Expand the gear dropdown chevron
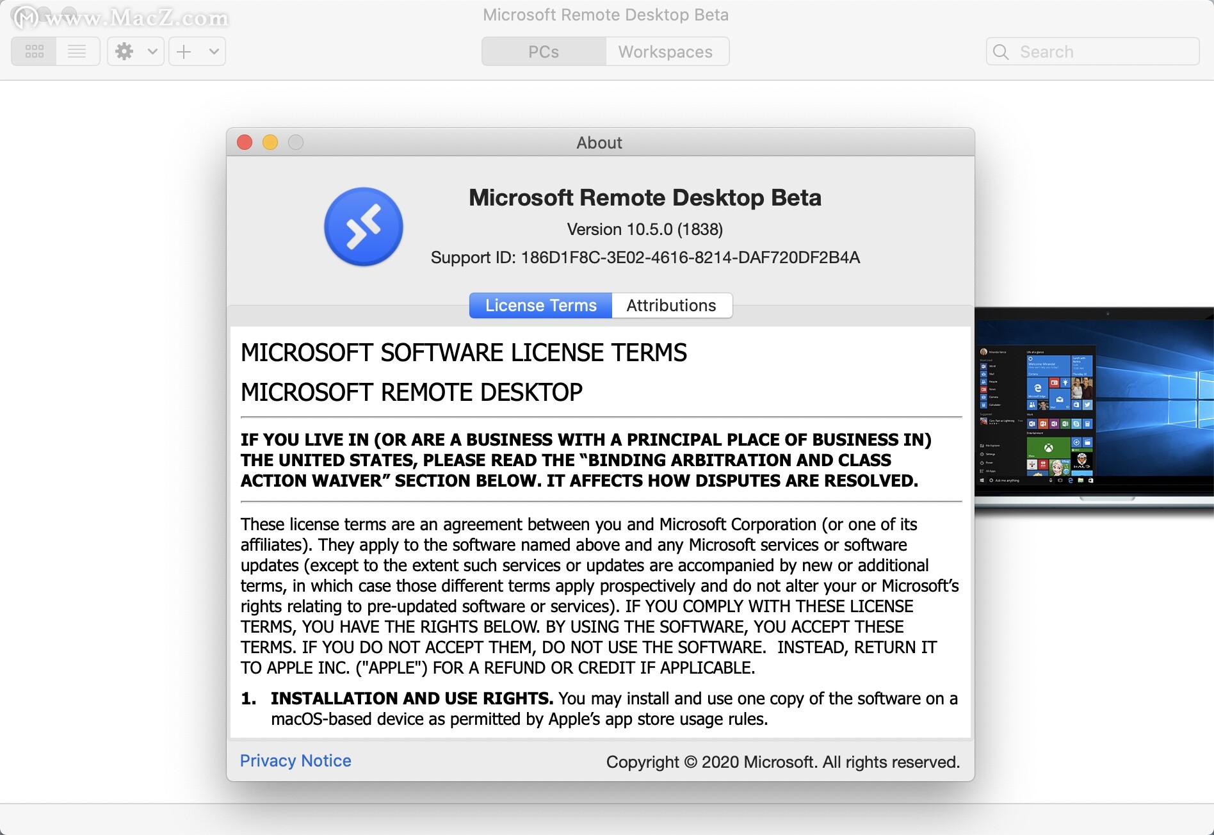 152,51
